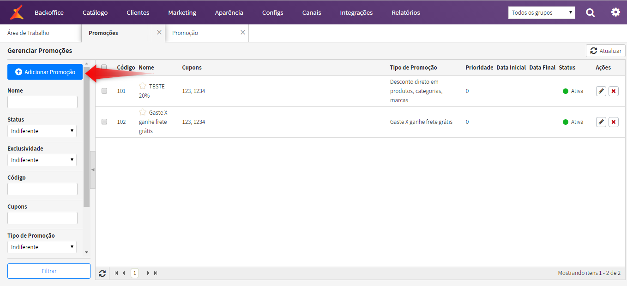Switch to Área de Trabalho tab

pyautogui.click(x=28, y=33)
